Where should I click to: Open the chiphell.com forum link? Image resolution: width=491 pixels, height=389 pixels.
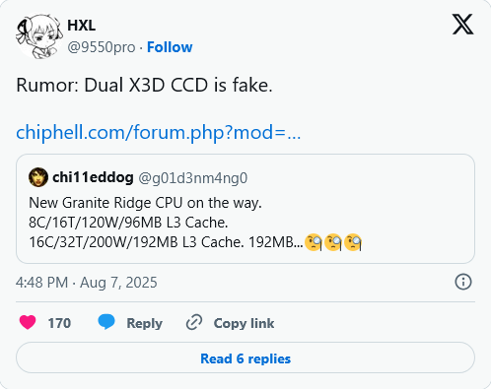click(159, 133)
